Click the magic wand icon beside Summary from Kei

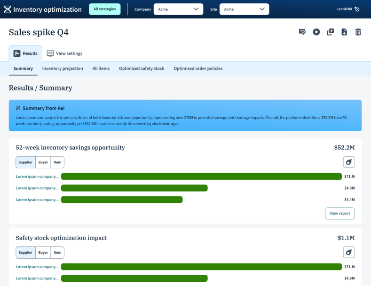(x=18, y=108)
